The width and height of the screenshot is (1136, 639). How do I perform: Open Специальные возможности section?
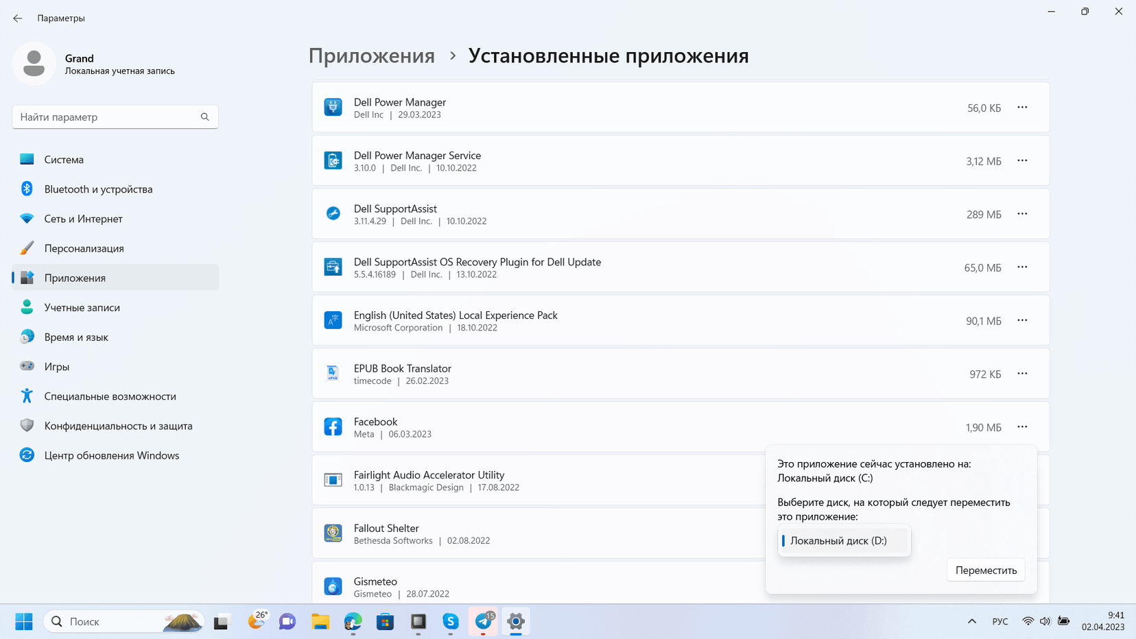(x=115, y=396)
